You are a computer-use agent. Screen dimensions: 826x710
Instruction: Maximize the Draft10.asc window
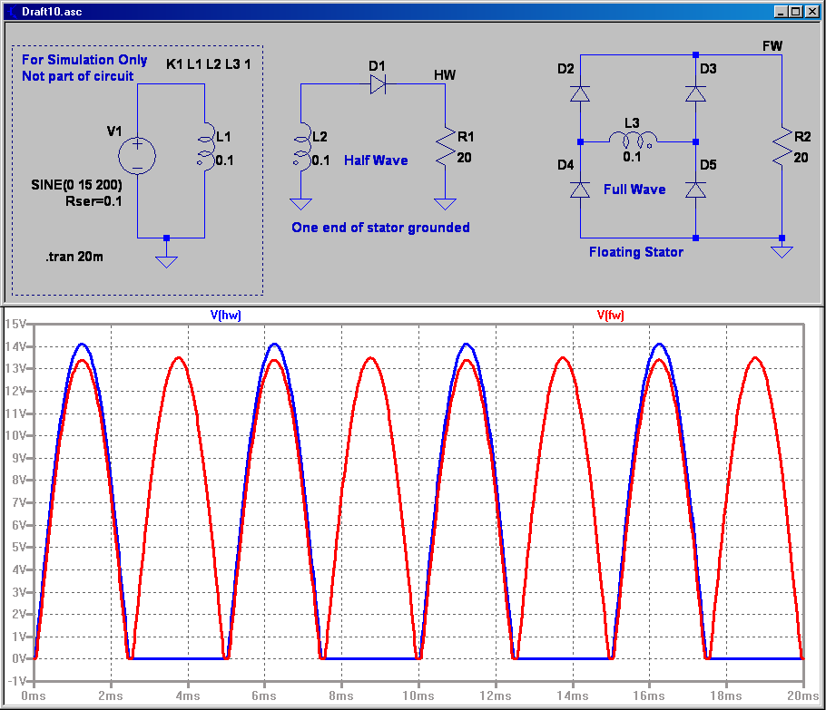pos(797,12)
